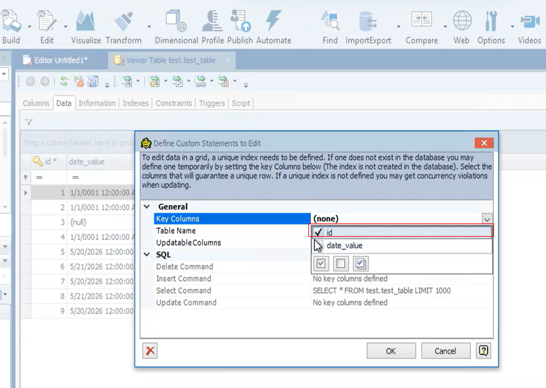546x388 pixels.
Task: Open the Build query tool
Action: pyautogui.click(x=11, y=27)
